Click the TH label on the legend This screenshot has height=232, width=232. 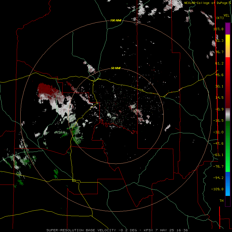[x=221, y=201]
